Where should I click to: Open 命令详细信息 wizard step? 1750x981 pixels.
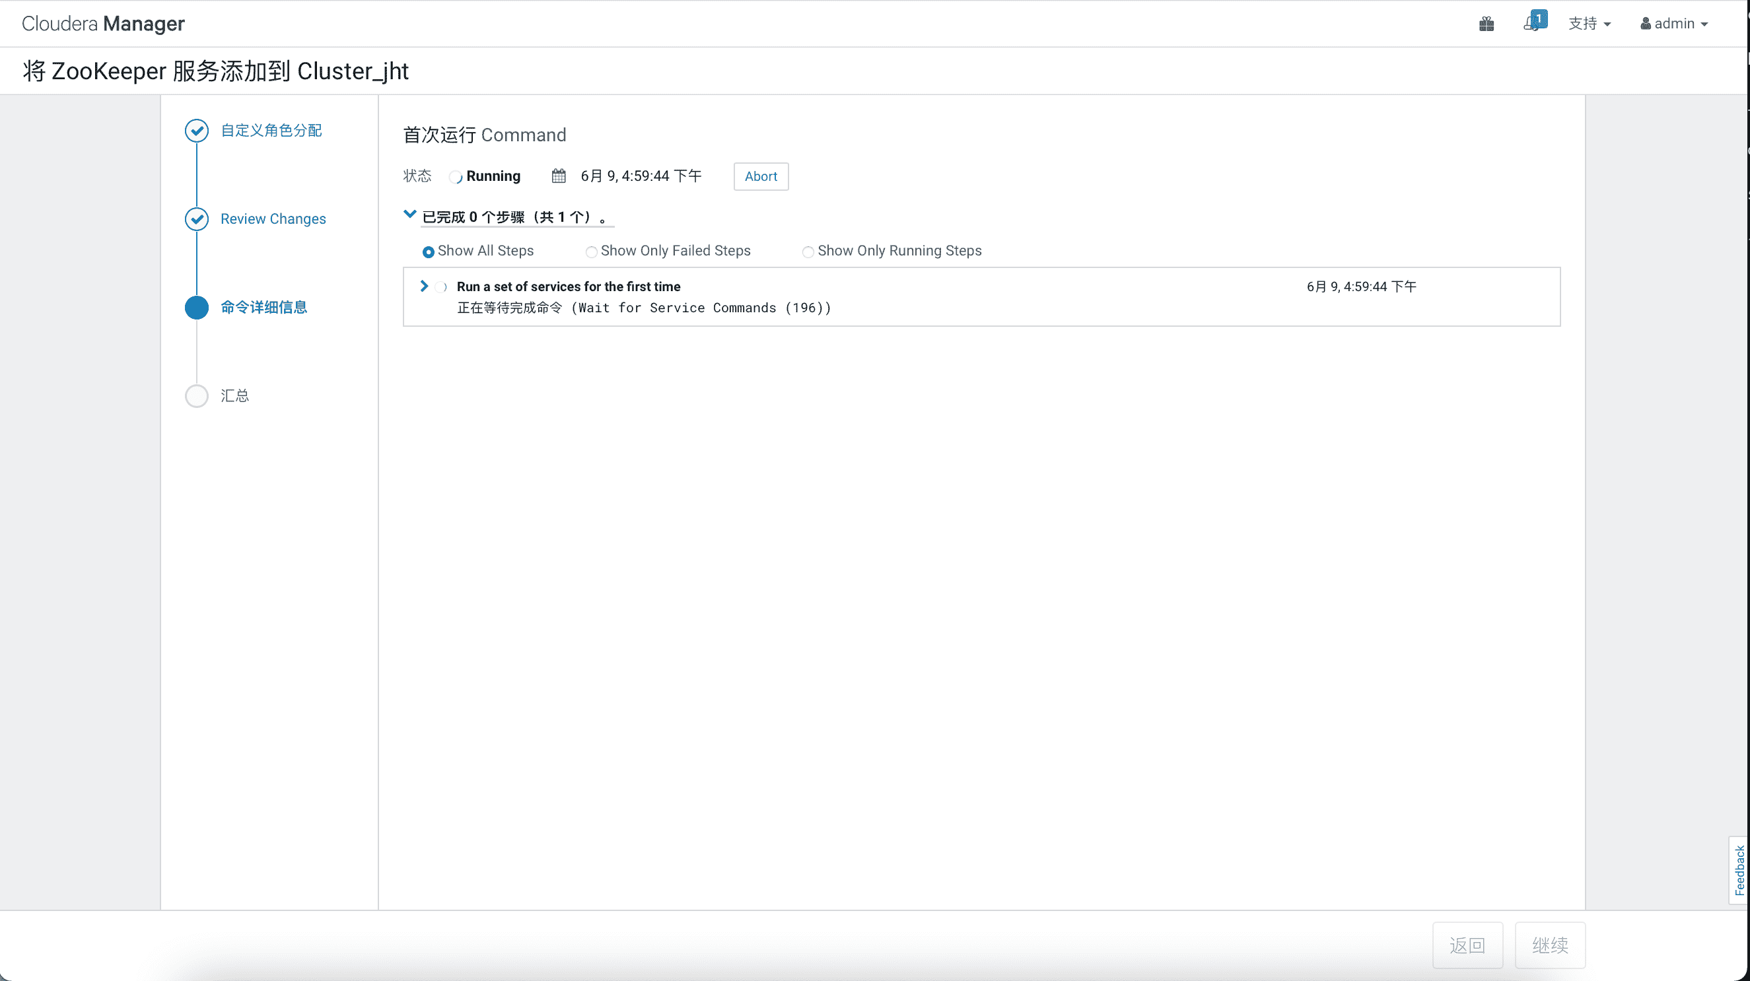click(x=263, y=307)
